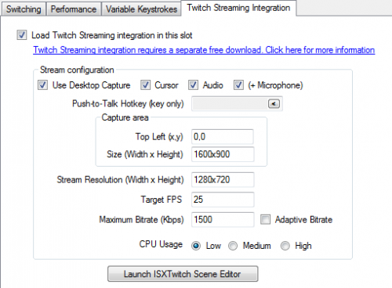Select Low CPU Usage
Image resolution: width=392 pixels, height=288 pixels.
(196, 246)
